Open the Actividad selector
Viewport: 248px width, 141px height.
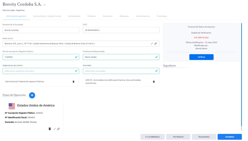[121, 71]
